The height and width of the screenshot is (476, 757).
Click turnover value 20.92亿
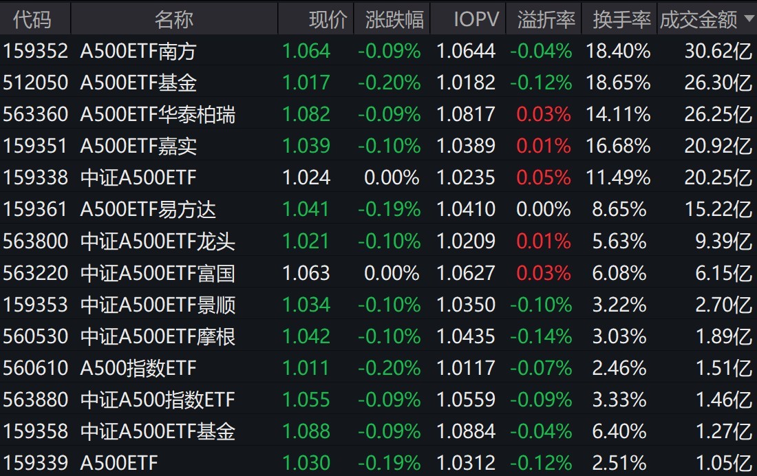tap(718, 146)
